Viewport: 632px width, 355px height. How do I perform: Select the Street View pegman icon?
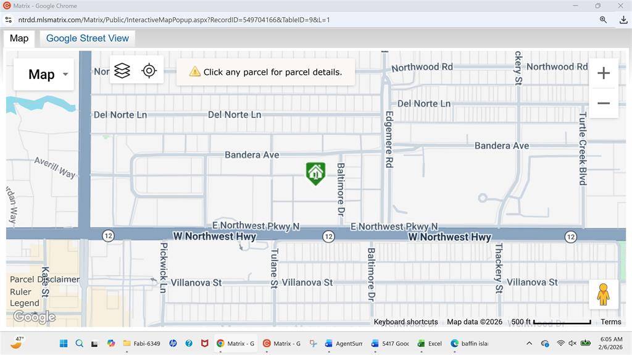pyautogui.click(x=603, y=294)
